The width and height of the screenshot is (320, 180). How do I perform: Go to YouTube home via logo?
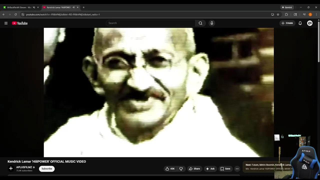[20, 23]
